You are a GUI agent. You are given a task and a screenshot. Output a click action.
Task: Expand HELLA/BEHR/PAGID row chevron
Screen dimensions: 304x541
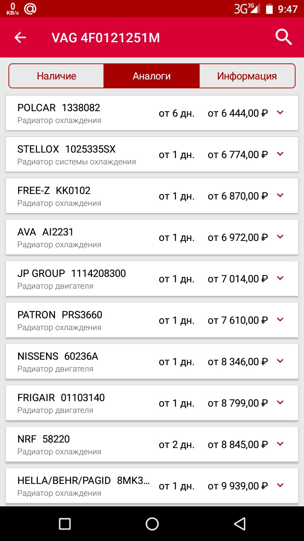[x=280, y=485]
